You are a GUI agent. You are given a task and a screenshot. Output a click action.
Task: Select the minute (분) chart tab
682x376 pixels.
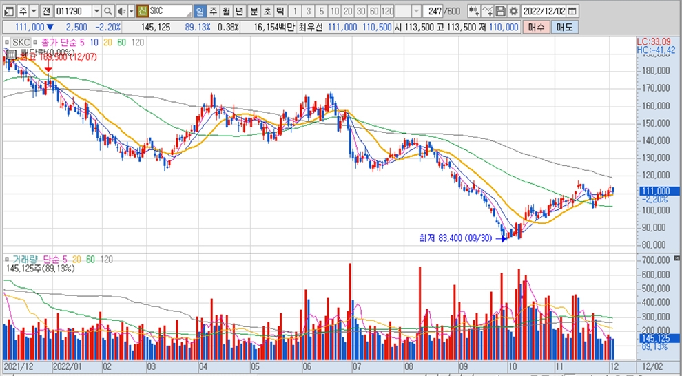coord(254,11)
